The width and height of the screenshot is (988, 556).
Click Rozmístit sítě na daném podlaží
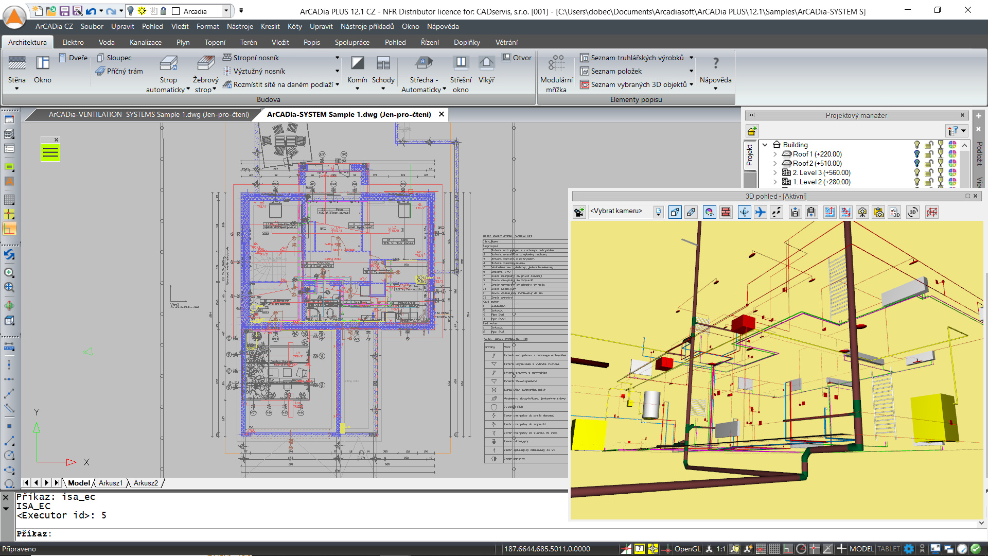(x=278, y=84)
